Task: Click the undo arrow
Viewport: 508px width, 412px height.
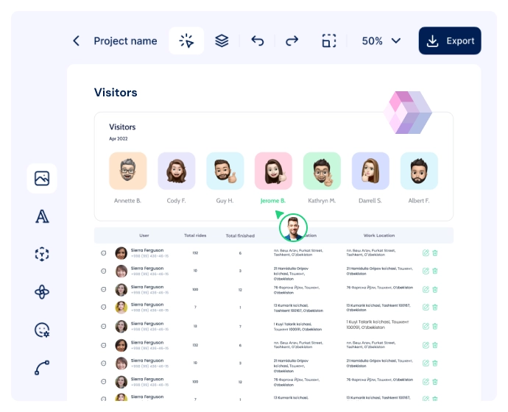Action: click(257, 41)
